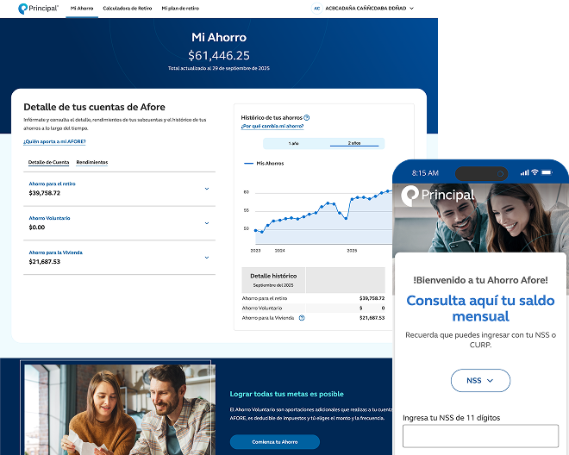Click the last visible data point on savings chart

388,191
